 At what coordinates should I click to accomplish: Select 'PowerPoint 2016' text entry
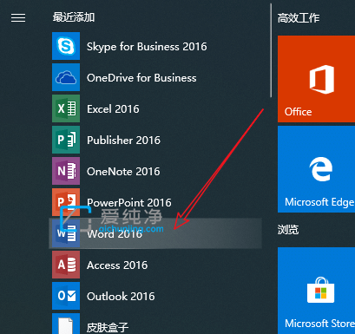[x=129, y=202]
